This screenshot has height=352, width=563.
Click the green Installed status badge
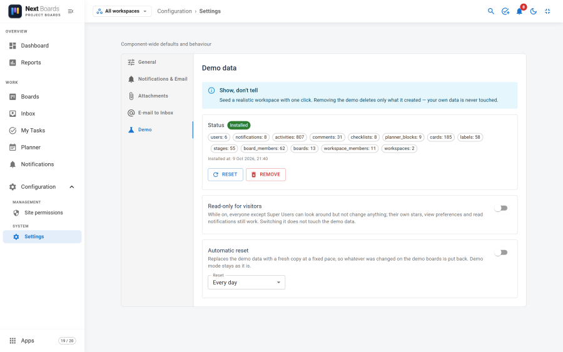tap(239, 125)
